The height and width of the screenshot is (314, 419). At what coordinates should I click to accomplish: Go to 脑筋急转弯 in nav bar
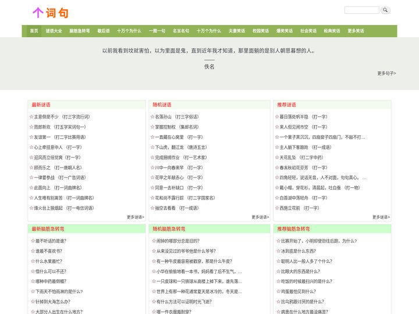80,31
